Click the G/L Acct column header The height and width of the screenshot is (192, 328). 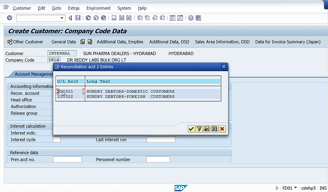[x=70, y=81]
